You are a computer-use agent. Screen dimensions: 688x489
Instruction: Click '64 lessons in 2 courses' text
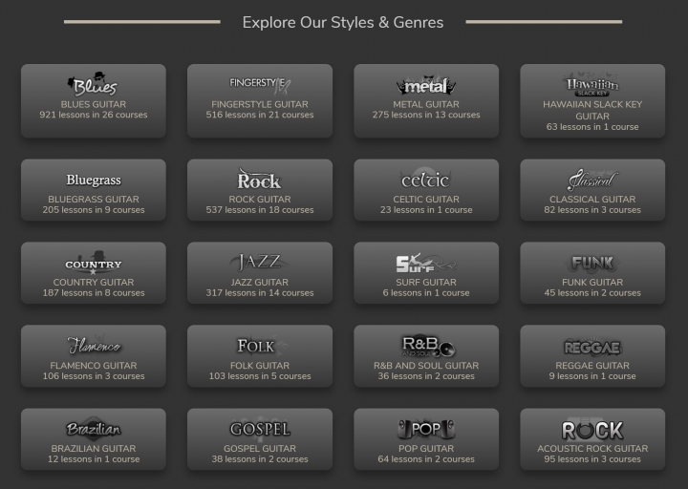(x=426, y=459)
